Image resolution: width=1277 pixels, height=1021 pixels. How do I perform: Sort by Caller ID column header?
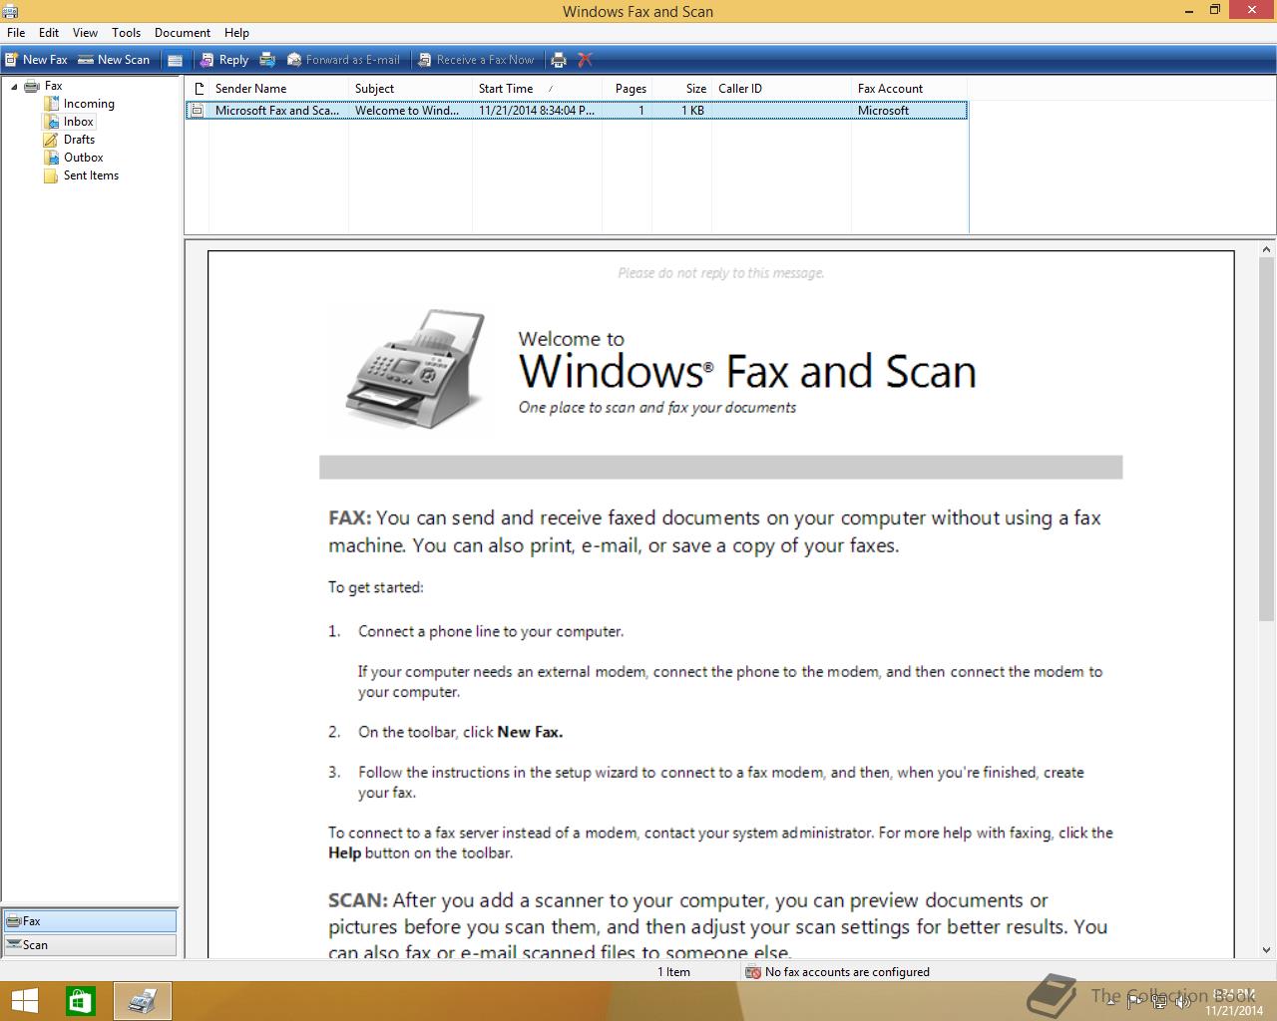781,89
